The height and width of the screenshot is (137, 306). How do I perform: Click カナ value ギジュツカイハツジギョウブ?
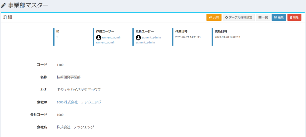pos(79,90)
